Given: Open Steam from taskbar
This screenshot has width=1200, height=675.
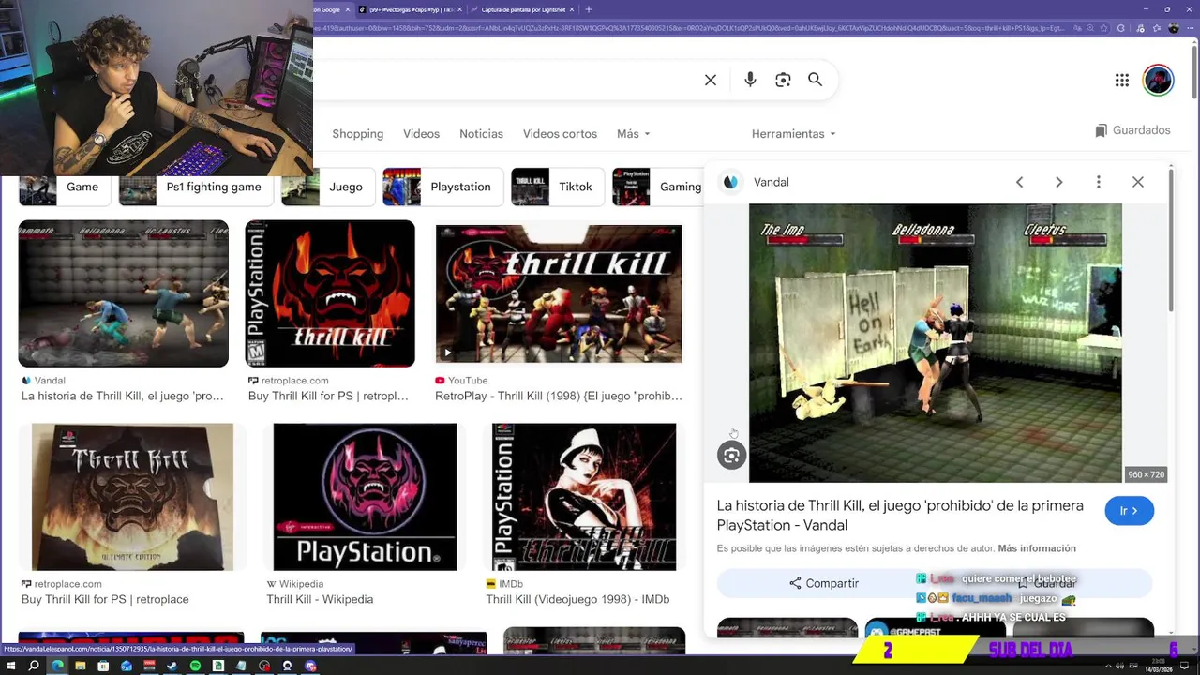Looking at the screenshot, I should [x=172, y=666].
